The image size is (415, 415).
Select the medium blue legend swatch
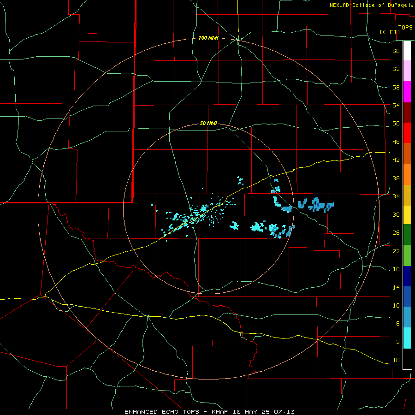click(x=407, y=296)
